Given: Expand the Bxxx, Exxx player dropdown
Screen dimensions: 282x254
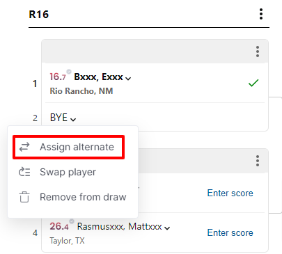Looking at the screenshot, I should 128,79.
